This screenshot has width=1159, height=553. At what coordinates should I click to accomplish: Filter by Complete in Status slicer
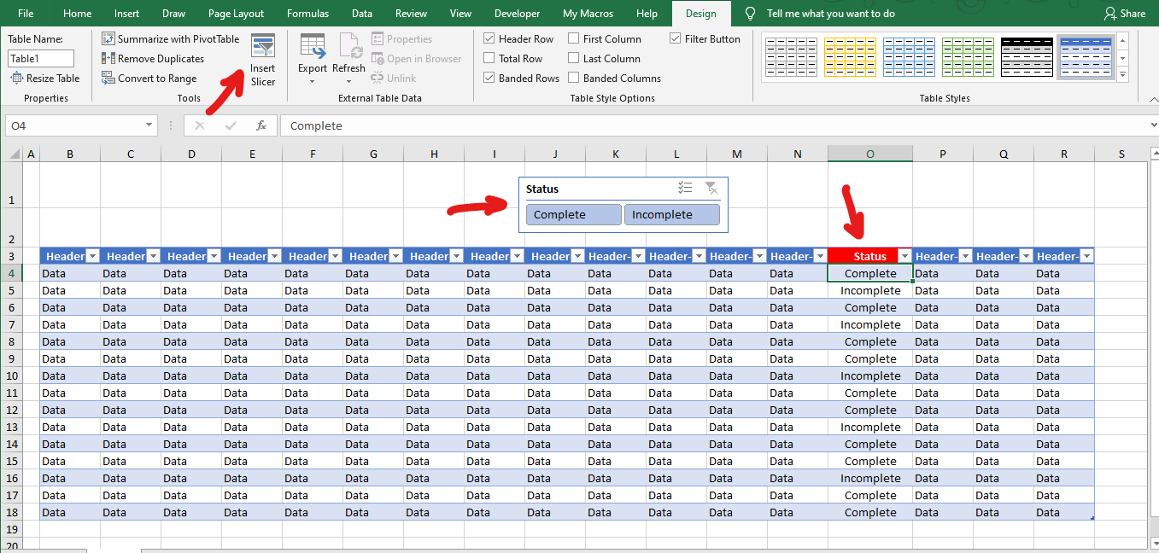pyautogui.click(x=573, y=215)
